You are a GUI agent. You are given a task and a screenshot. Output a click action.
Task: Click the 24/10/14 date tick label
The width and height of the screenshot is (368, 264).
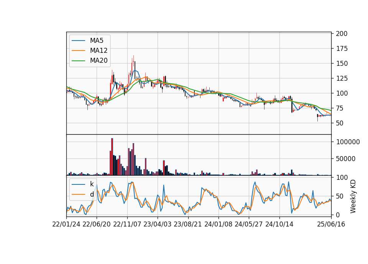(x=279, y=225)
